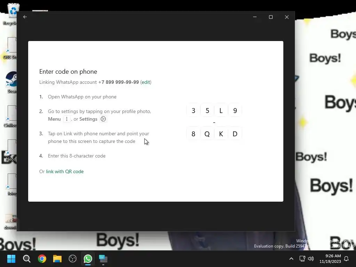Select code character box showing L
356x267 pixels.
click(221, 110)
